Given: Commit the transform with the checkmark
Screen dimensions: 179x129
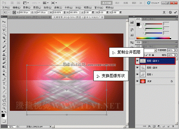Looking at the screenshot, I should pos(175,12).
